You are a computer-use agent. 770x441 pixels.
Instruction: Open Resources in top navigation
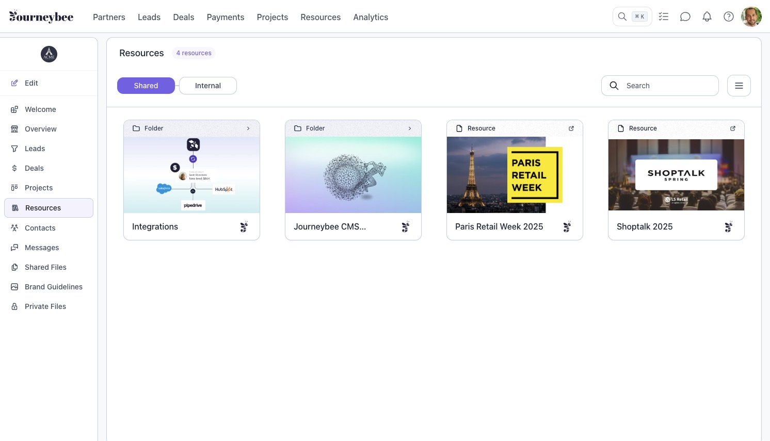coord(320,17)
